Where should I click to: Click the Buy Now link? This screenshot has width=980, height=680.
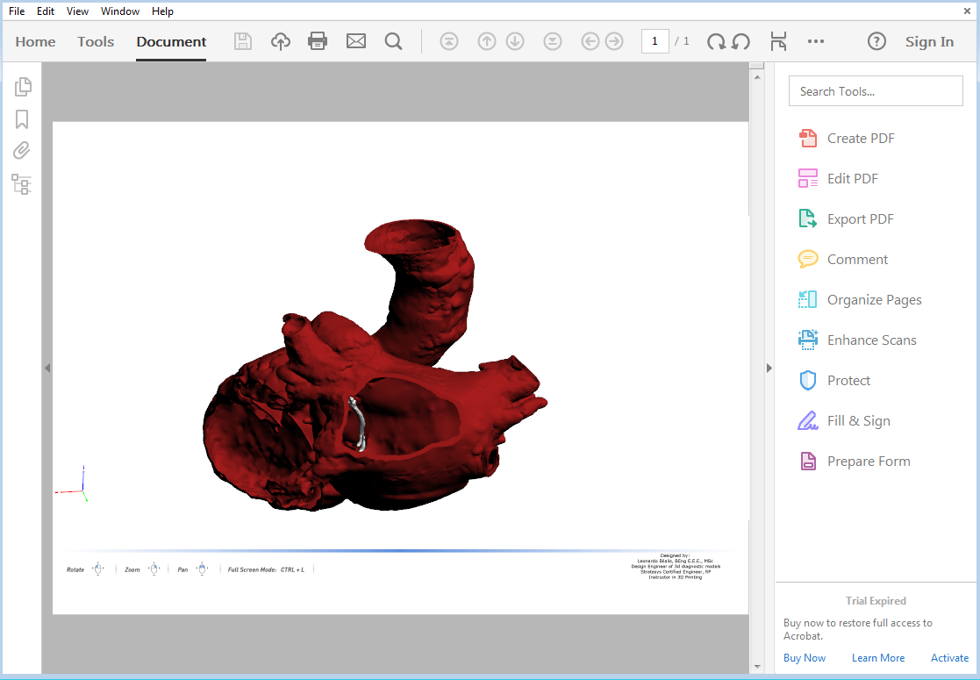point(805,657)
